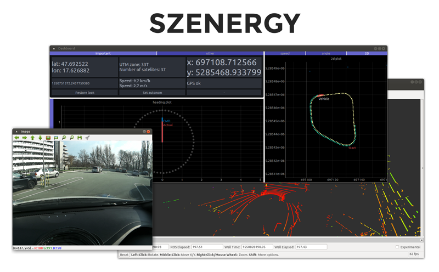The width and height of the screenshot is (439, 272).
Task: Click into the Wall Elapsed field
Action: point(311,247)
